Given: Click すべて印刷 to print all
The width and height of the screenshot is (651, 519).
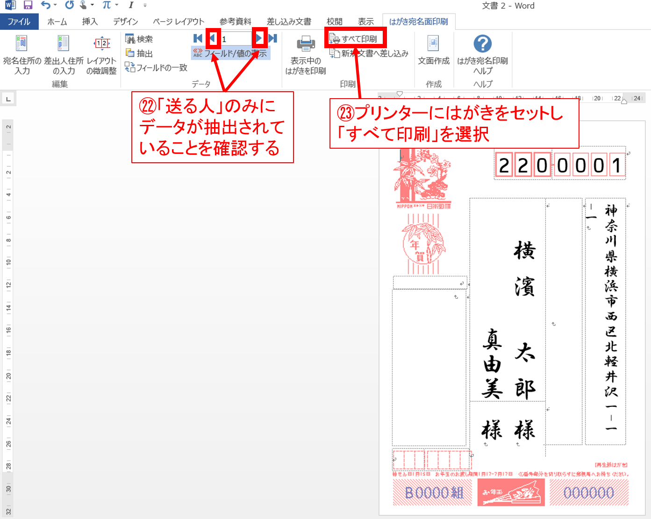Looking at the screenshot, I should 354,39.
